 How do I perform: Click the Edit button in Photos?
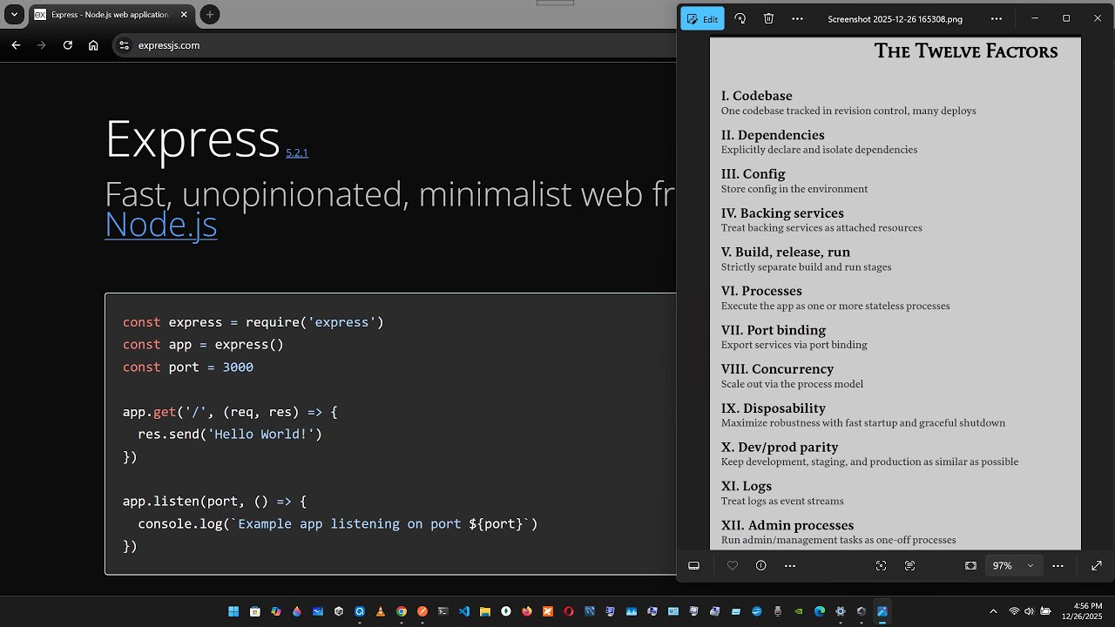pos(702,18)
